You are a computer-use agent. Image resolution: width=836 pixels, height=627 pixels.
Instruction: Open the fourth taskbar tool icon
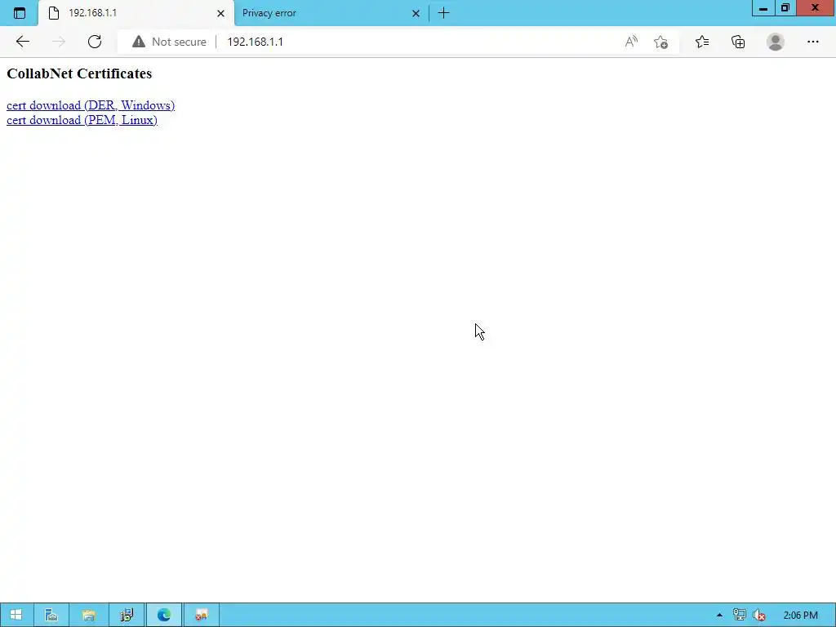127,615
